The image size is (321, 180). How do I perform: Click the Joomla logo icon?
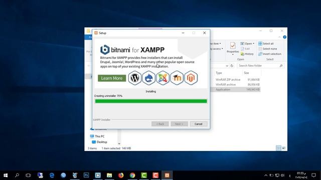coord(163,78)
